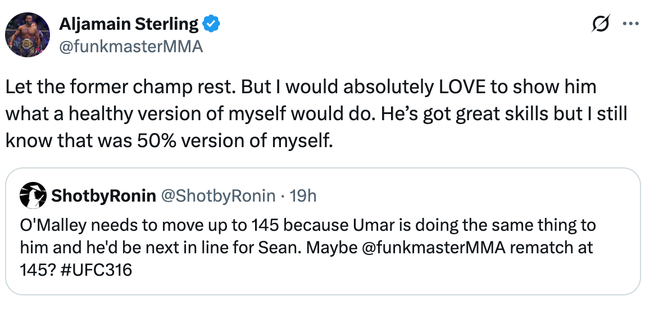Open the three-dot more options menu
The width and height of the screenshot is (654, 310).
tap(630, 24)
